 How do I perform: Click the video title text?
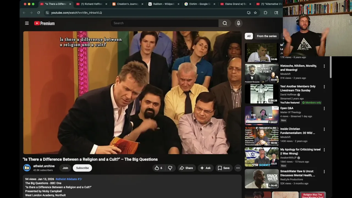pyautogui.click(x=90, y=159)
